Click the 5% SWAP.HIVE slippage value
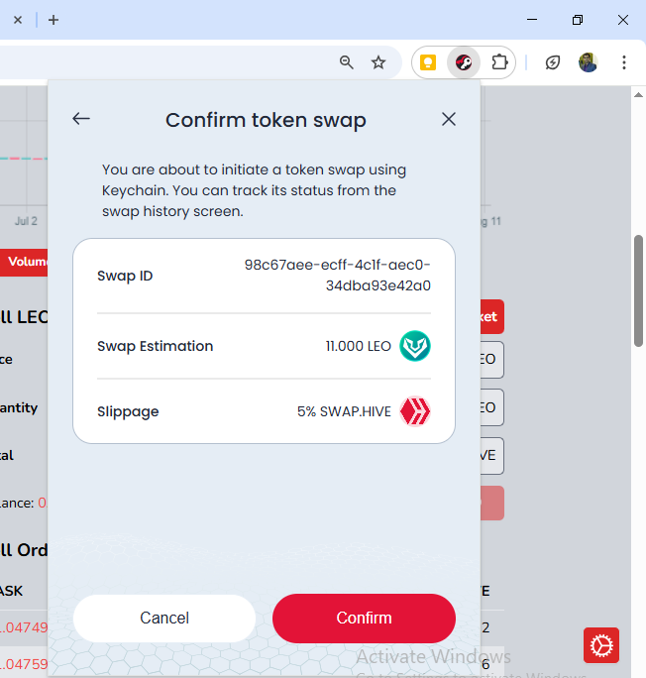The width and height of the screenshot is (646, 678). click(x=344, y=411)
